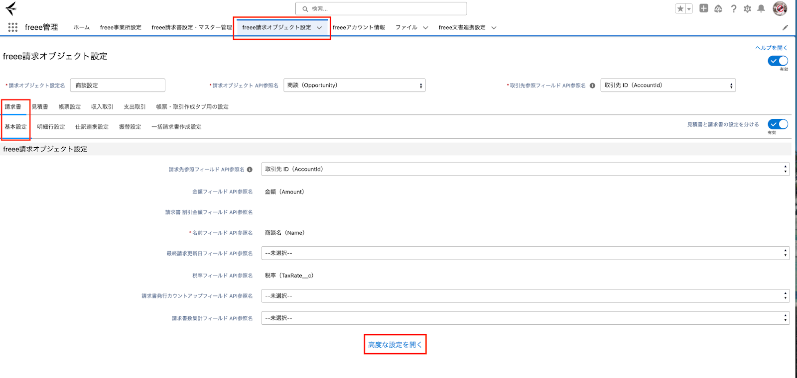Expand the ファイル tab chevron
797x378 pixels.
(x=425, y=28)
